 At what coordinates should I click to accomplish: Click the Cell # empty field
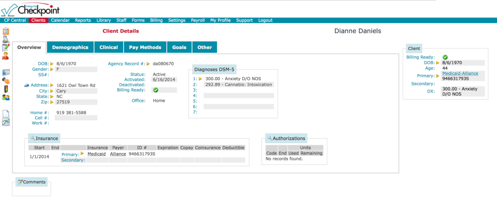coord(76,118)
